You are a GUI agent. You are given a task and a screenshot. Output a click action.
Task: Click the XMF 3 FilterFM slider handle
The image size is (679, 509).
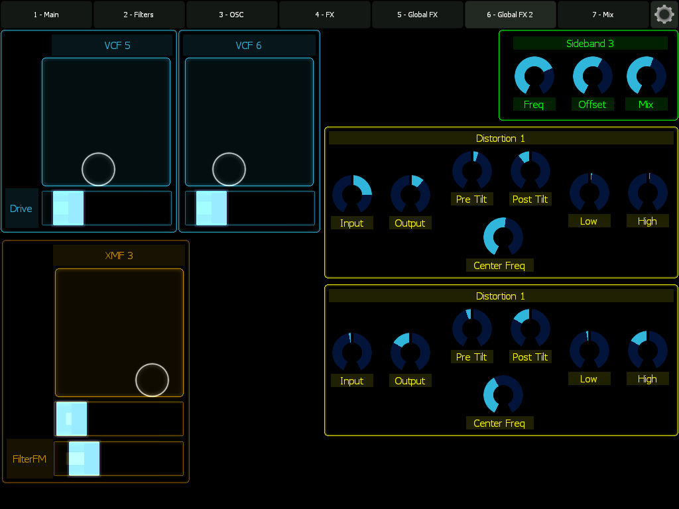coord(84,459)
